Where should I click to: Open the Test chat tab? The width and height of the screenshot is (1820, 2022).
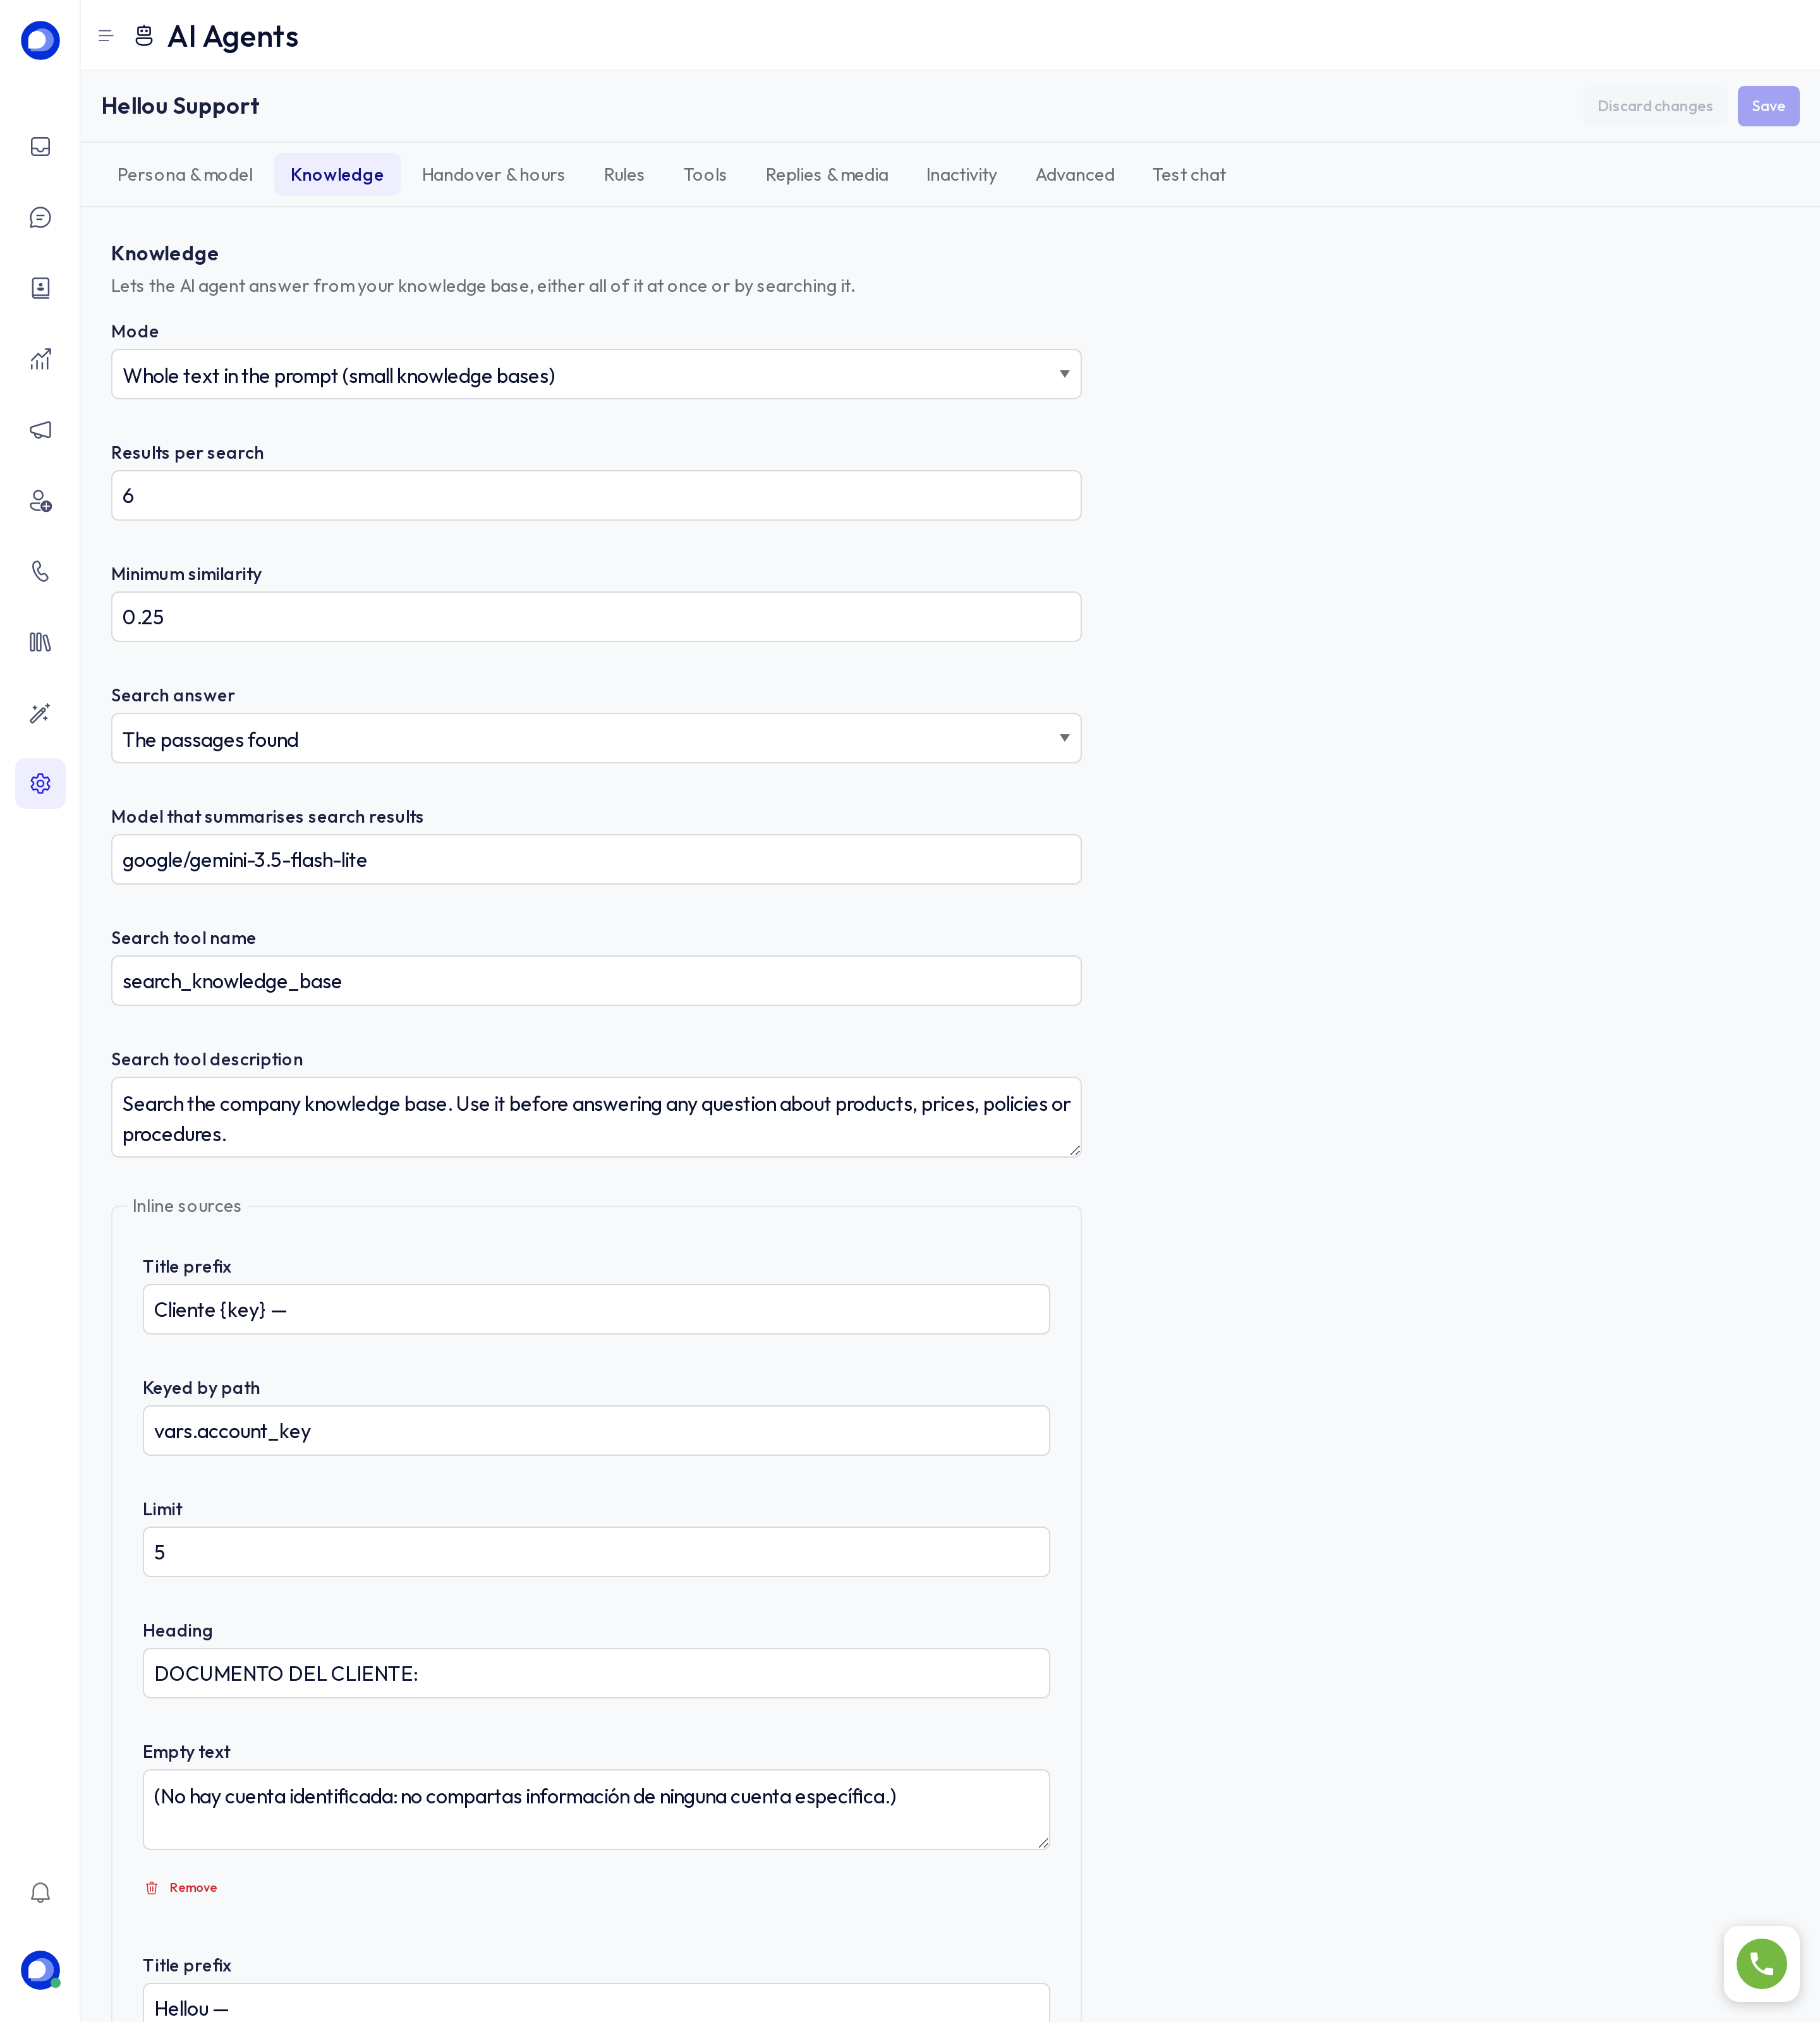(1189, 175)
